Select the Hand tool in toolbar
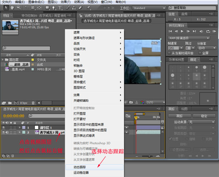 click(x=12, y=8)
